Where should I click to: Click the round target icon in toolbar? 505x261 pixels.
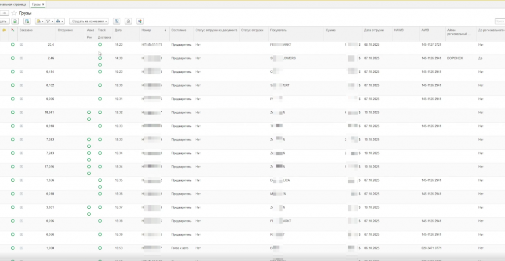[128, 21]
